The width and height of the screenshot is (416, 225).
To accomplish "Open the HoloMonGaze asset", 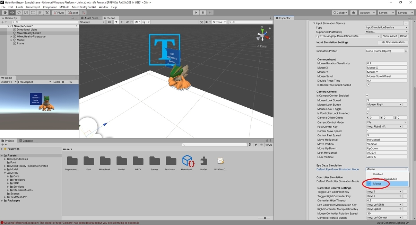I will [188, 163].
